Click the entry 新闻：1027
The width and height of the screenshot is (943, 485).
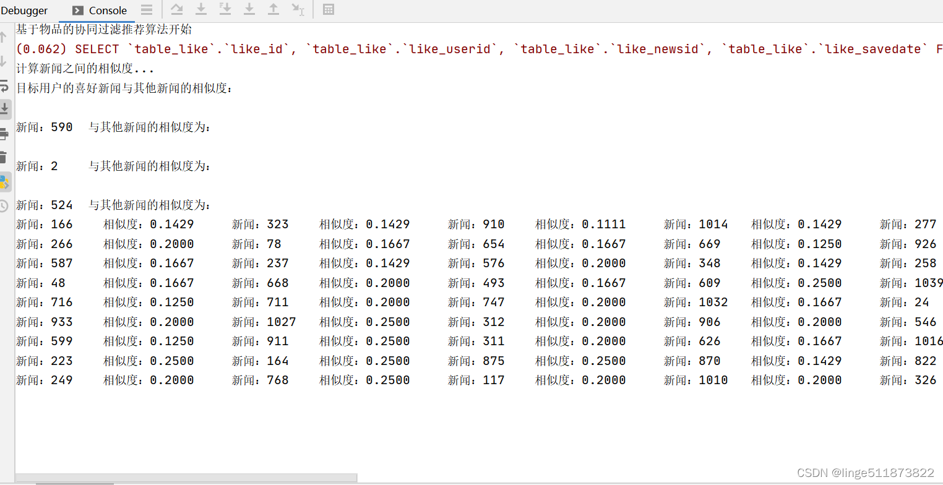pyautogui.click(x=264, y=322)
